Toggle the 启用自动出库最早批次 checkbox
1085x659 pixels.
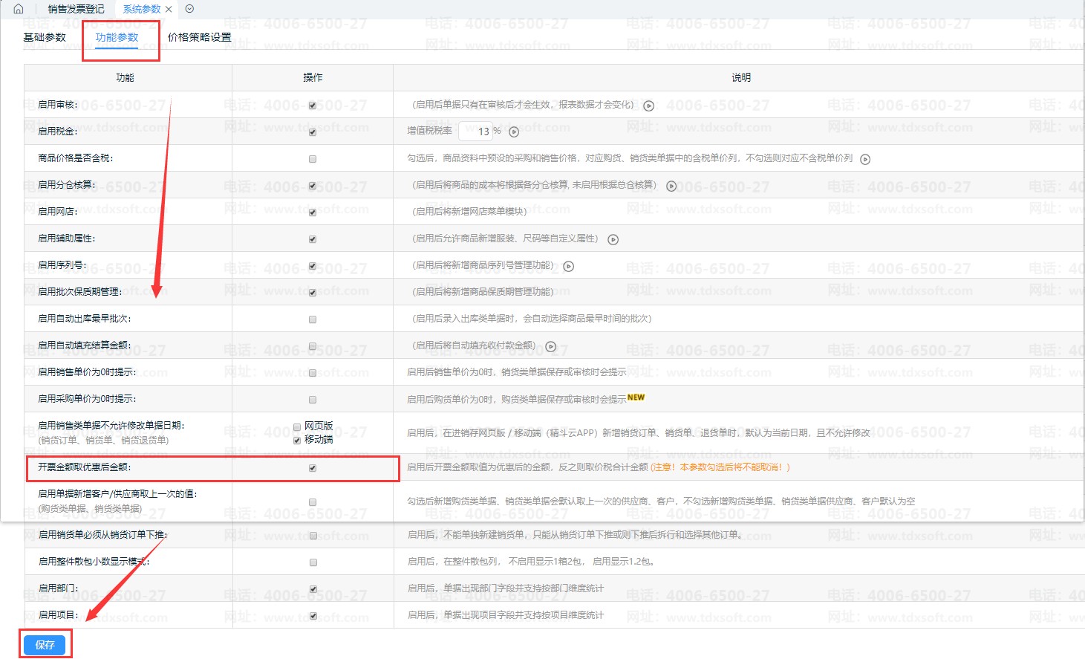pos(313,319)
